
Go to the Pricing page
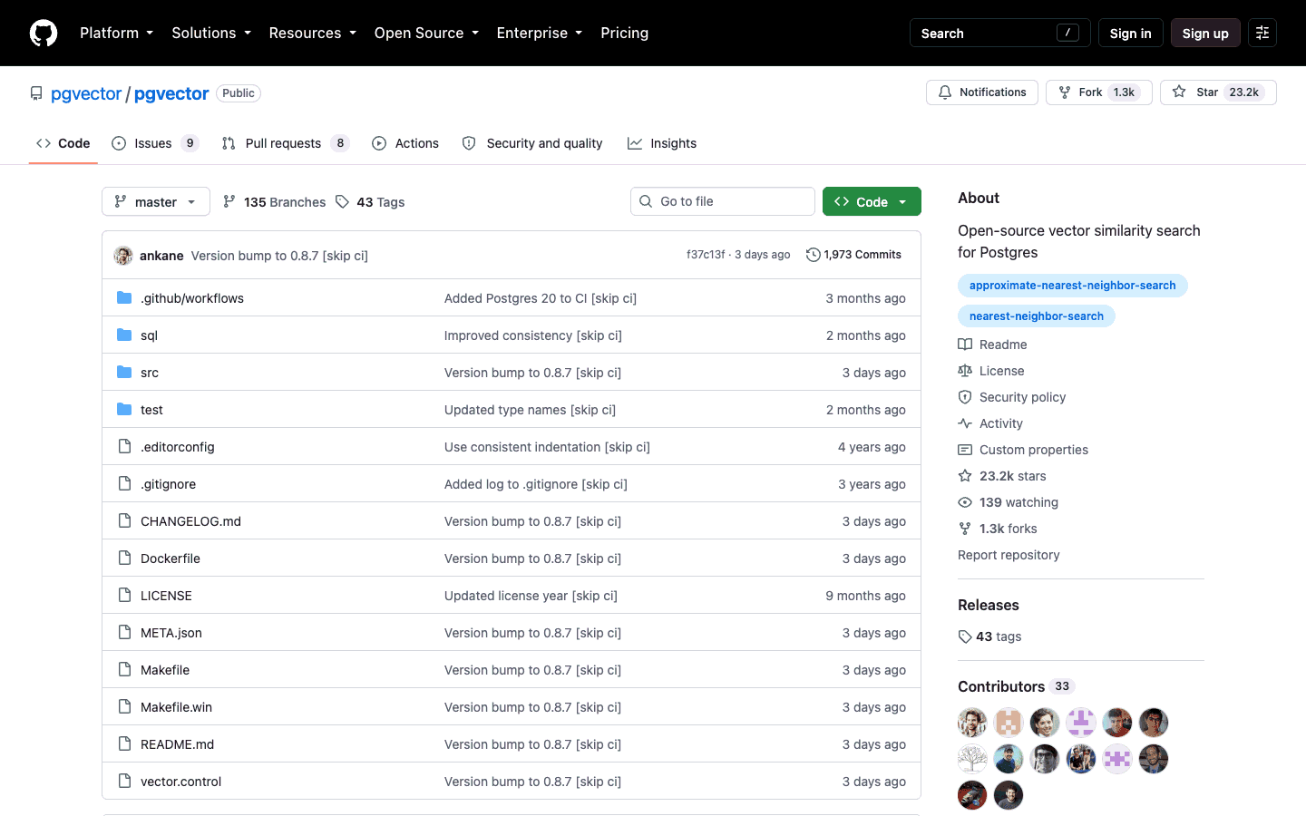coord(625,33)
